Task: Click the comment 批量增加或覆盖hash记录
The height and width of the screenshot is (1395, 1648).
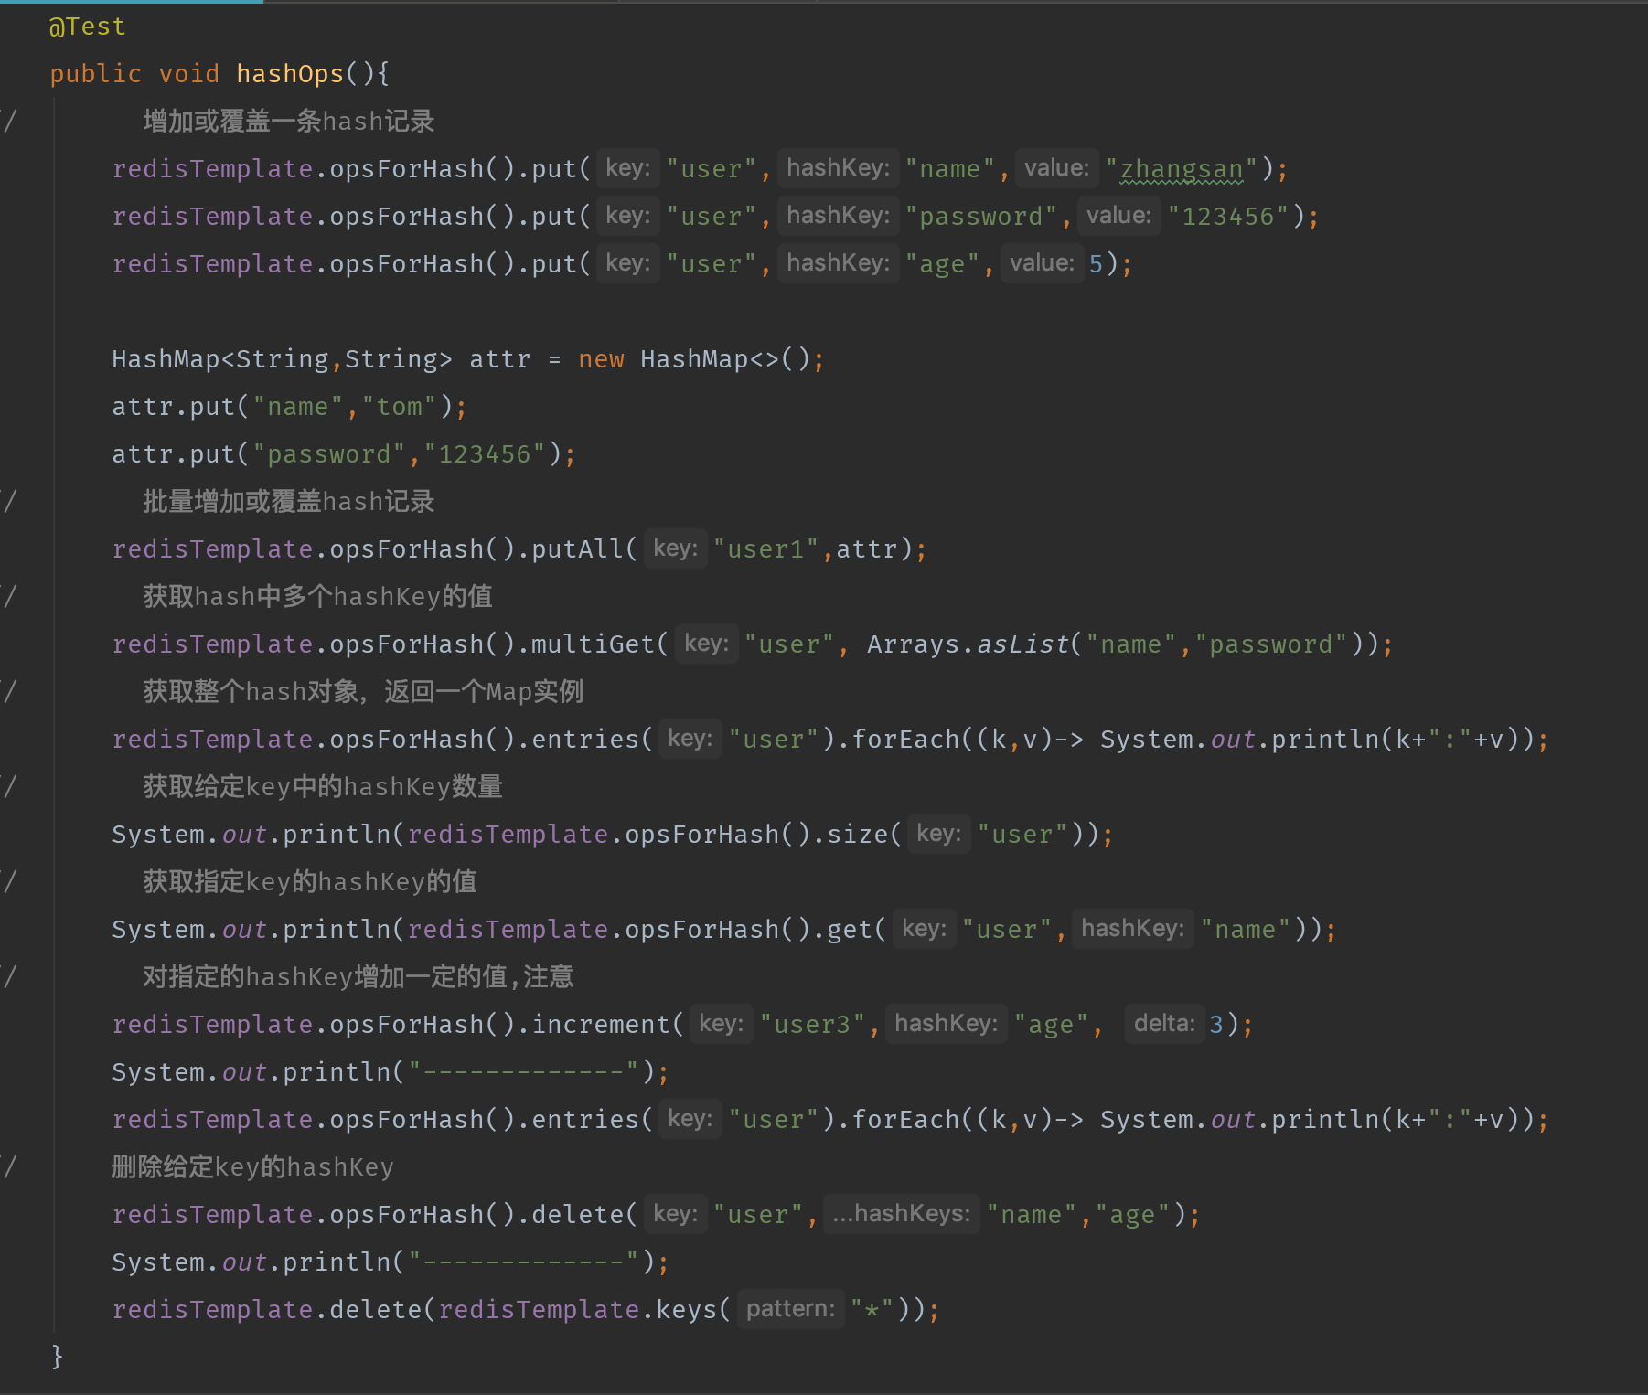Action: click(x=289, y=502)
